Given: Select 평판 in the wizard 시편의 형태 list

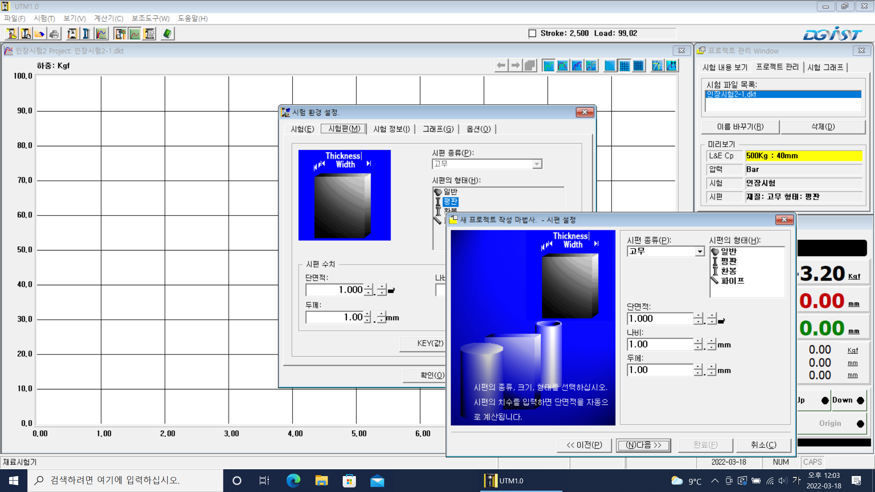Looking at the screenshot, I should (728, 261).
